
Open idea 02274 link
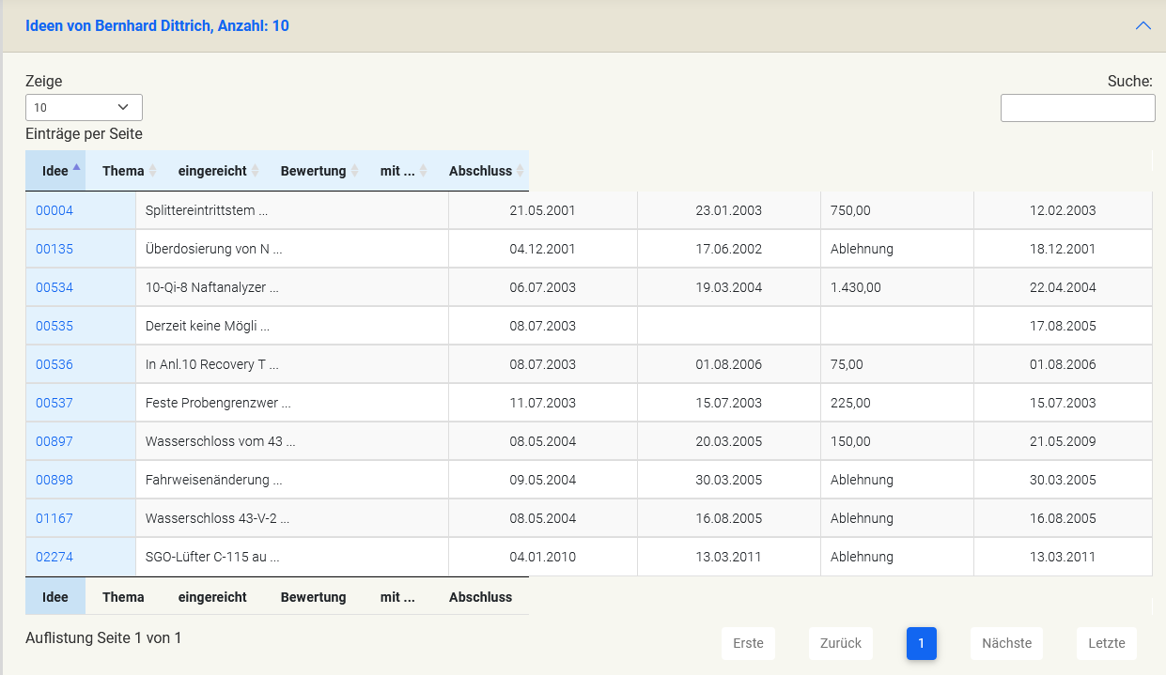[x=54, y=557]
